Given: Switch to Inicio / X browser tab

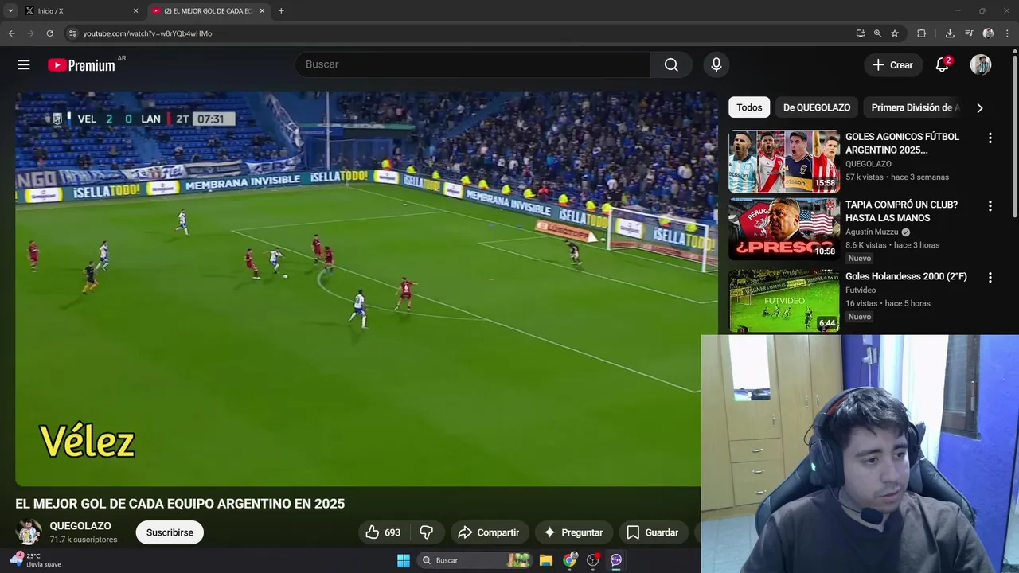Looking at the screenshot, I should pyautogui.click(x=82, y=11).
